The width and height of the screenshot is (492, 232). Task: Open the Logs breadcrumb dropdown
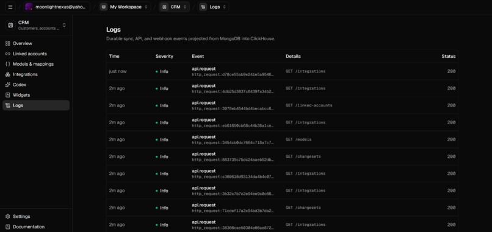(x=214, y=7)
